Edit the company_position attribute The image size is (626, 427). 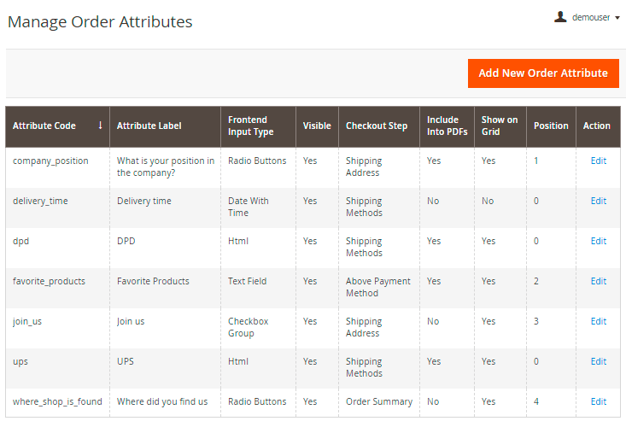599,161
